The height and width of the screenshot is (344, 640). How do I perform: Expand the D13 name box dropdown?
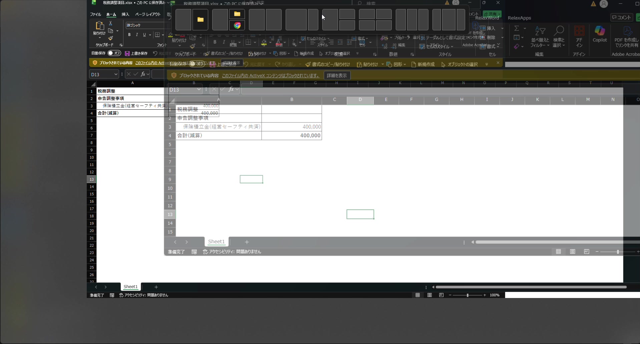point(116,74)
